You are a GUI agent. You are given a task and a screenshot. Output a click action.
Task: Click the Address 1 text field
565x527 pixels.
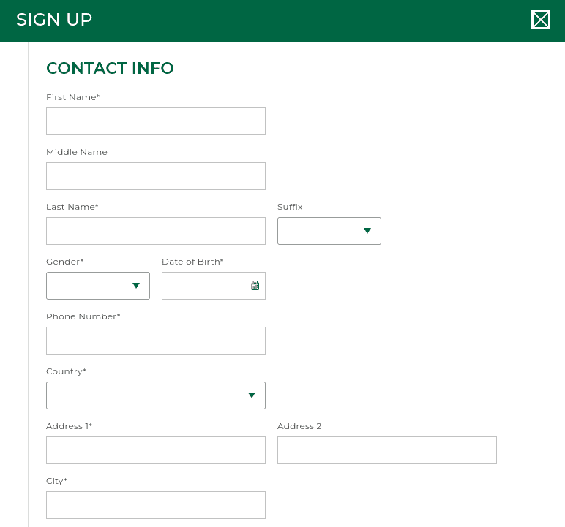point(156,450)
